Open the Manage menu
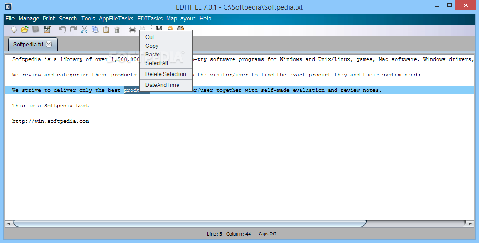The image size is (479, 243). coord(29,19)
